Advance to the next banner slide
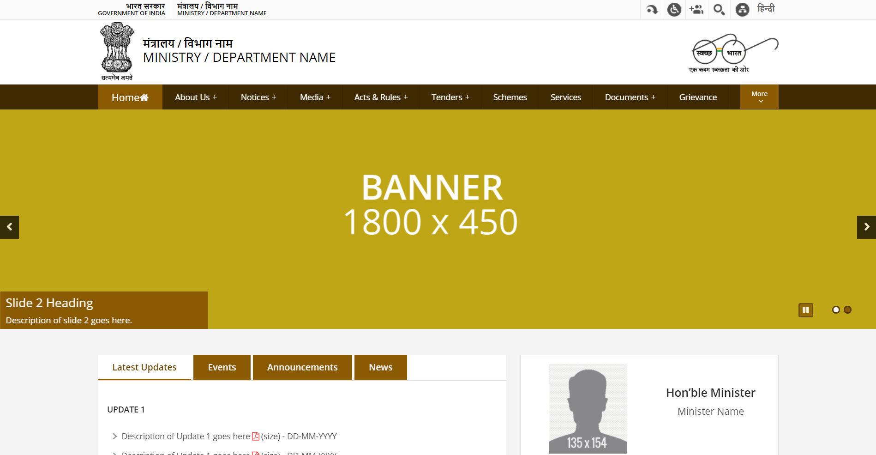 pos(866,227)
